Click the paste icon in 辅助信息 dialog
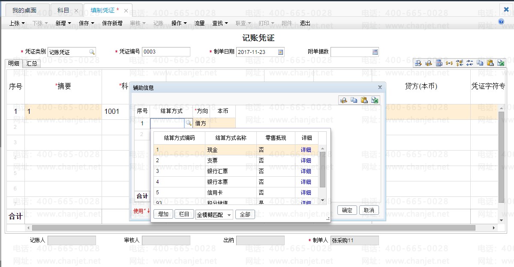514x267 pixels. (x=364, y=100)
